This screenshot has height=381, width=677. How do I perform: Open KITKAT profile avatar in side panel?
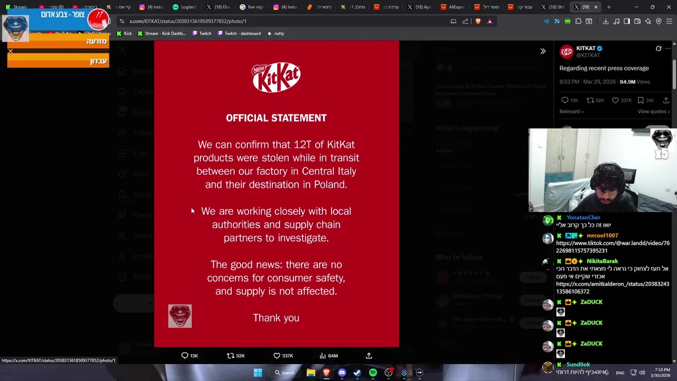pos(566,51)
